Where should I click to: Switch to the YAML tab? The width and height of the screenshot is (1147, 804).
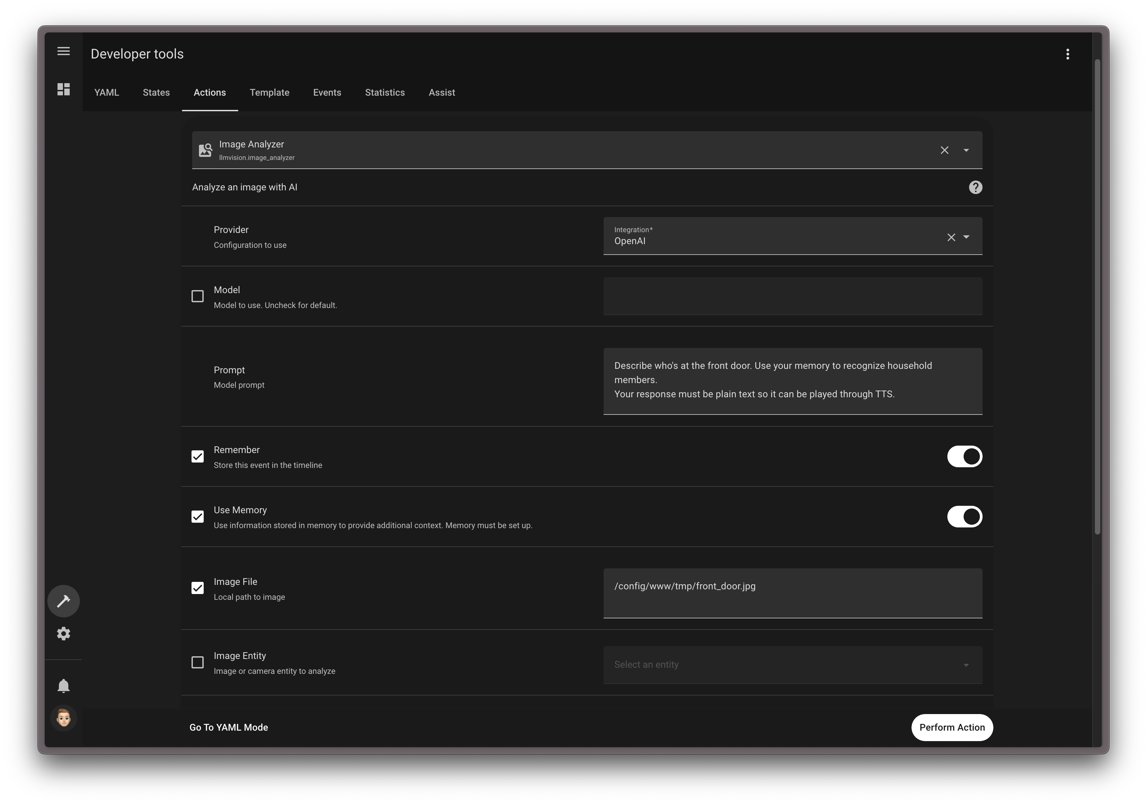pos(106,92)
